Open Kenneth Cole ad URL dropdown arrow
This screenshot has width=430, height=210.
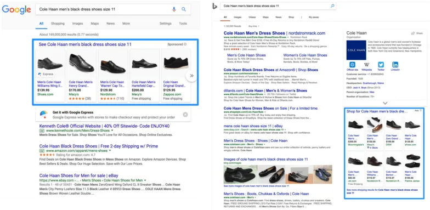point(112,130)
